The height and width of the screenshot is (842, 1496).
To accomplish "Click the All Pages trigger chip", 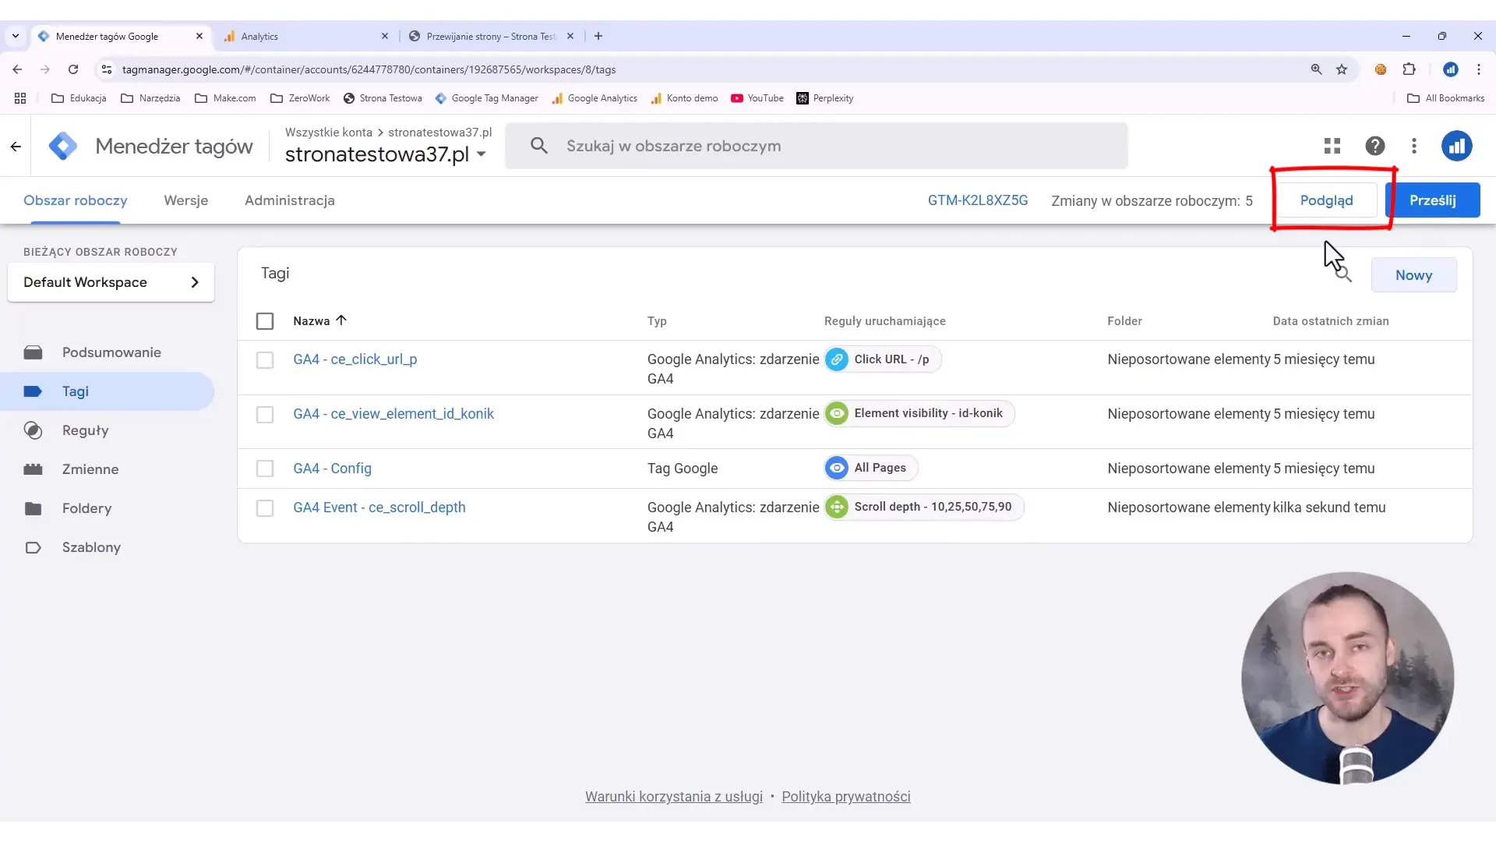I will coord(871,468).
